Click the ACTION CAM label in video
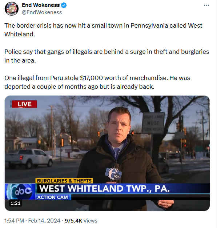The height and width of the screenshot is (228, 217). coord(53,197)
